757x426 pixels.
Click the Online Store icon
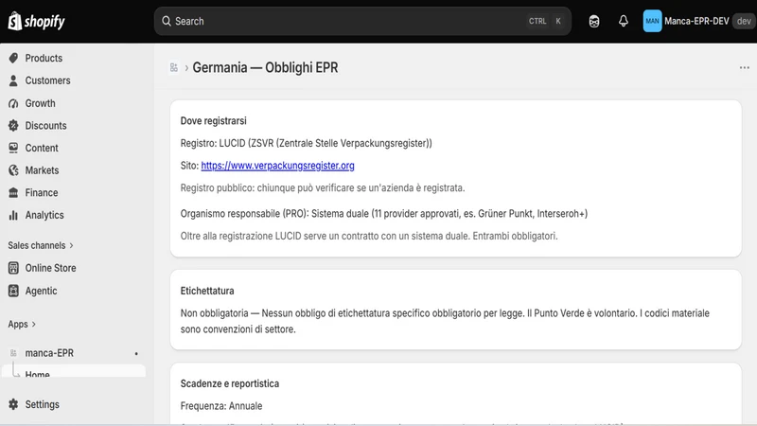[13, 268]
